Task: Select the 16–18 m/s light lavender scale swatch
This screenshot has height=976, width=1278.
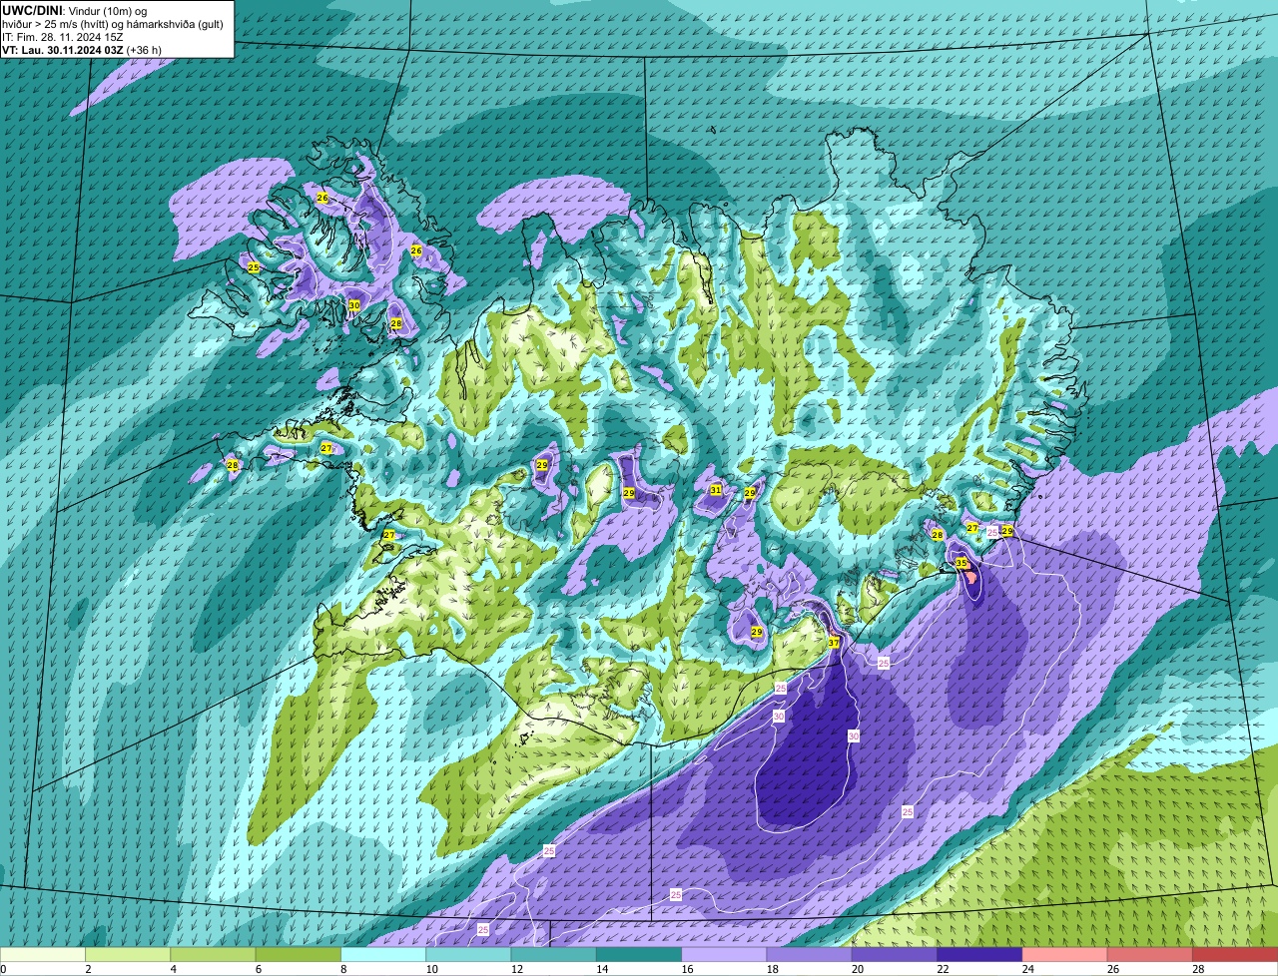Action: [x=724, y=954]
